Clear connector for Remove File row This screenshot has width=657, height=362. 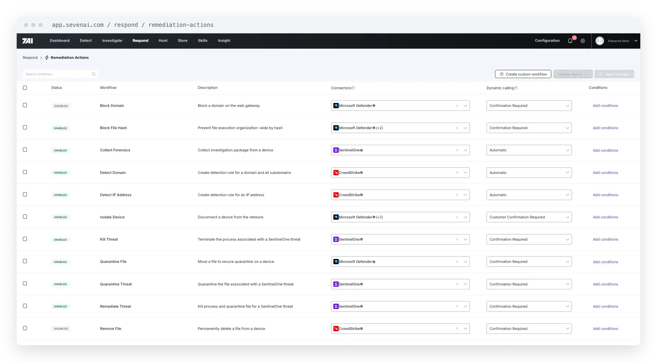(x=457, y=329)
